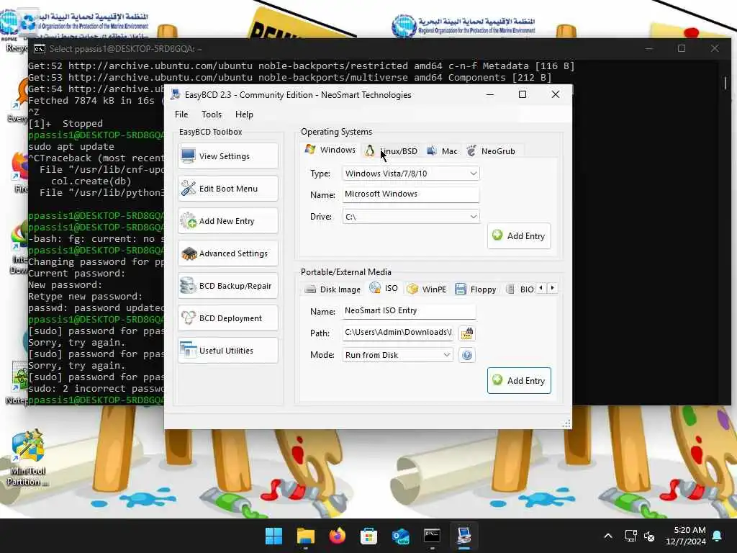Open BCD Deployment section
Screen dimensions: 737x553
(x=228, y=318)
